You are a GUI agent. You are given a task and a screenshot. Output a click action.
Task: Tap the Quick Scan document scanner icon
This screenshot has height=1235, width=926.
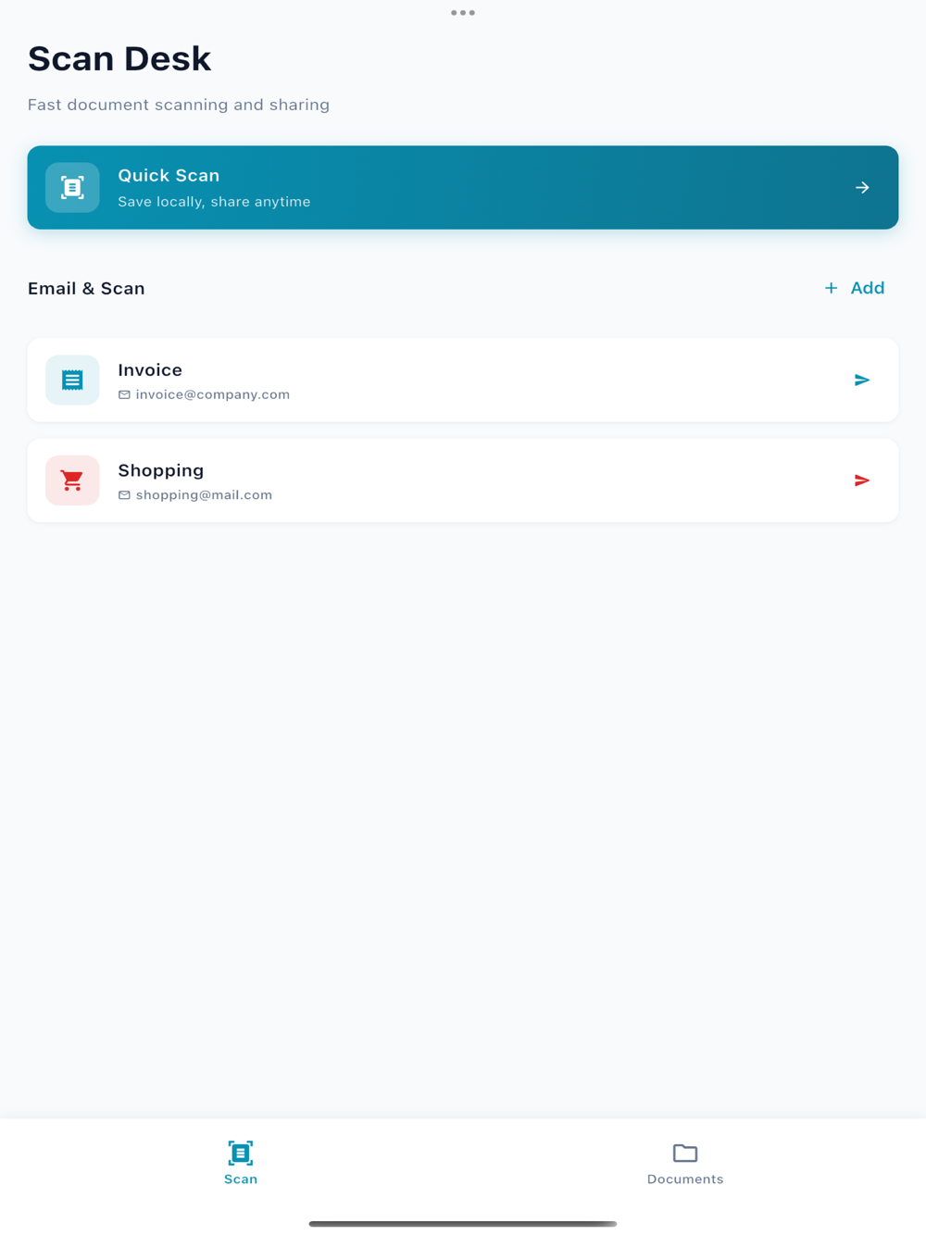[x=72, y=187]
